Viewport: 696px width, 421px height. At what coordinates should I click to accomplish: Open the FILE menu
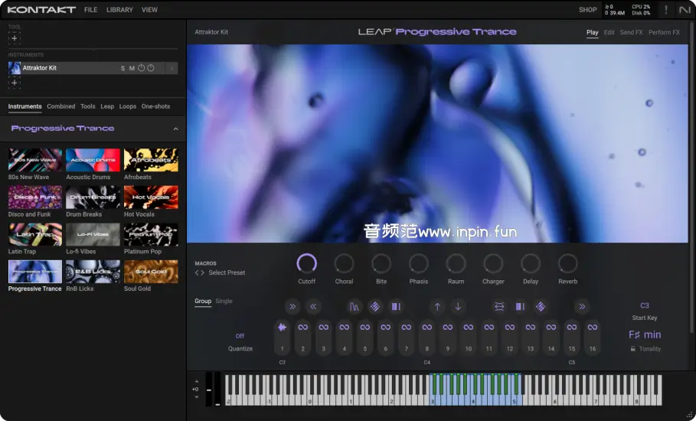click(x=90, y=10)
